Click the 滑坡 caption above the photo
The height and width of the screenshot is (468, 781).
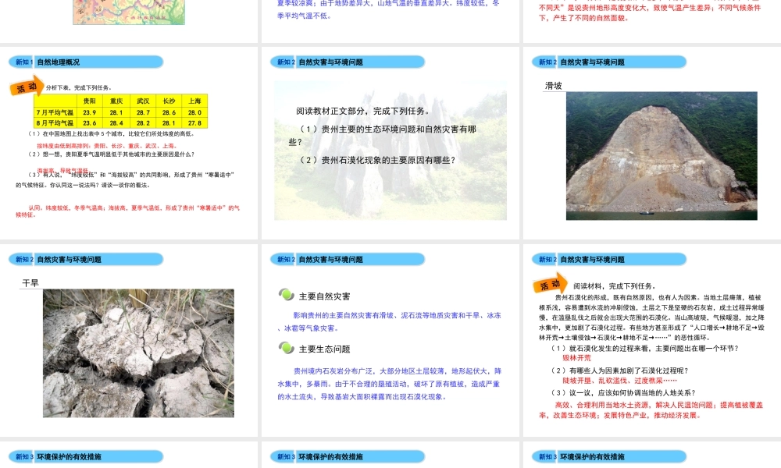coord(554,86)
